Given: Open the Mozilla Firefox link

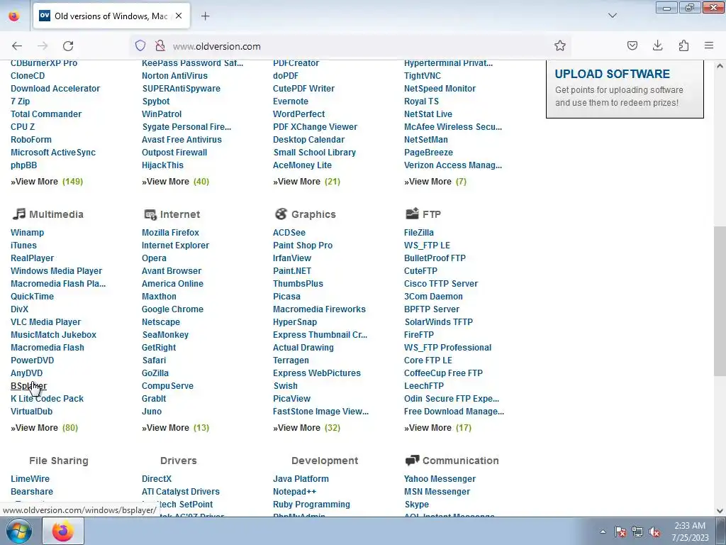Looking at the screenshot, I should 170,233.
